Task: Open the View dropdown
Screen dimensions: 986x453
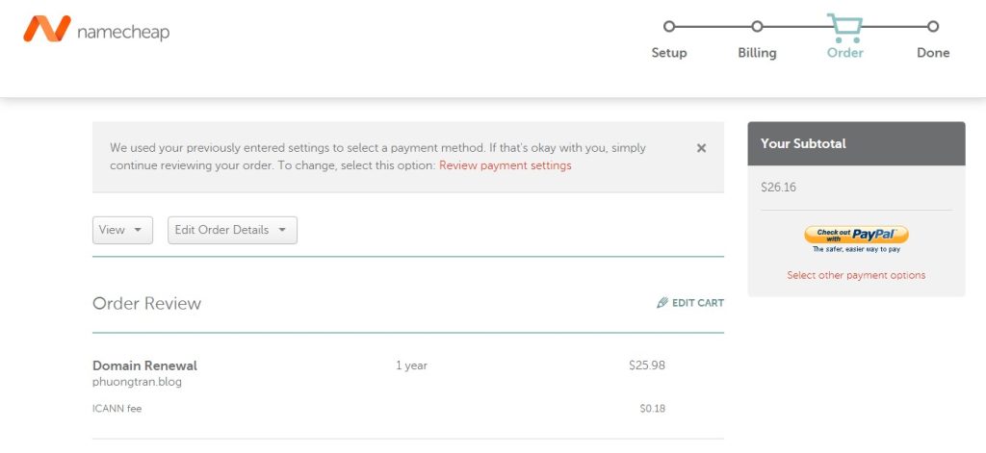Action: (x=122, y=230)
